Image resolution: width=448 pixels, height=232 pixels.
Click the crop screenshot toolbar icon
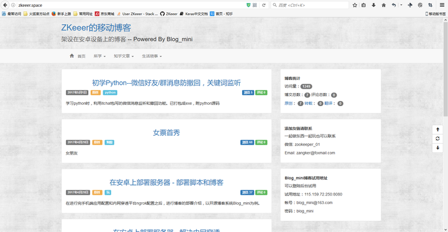[x=430, y=5]
